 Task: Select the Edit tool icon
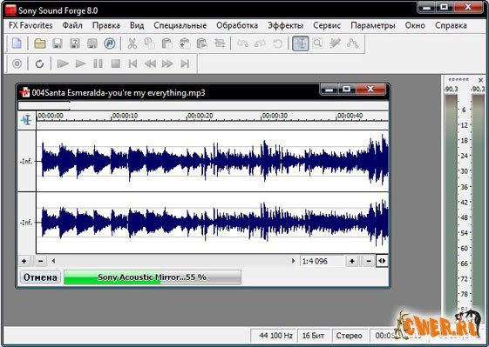click(301, 43)
